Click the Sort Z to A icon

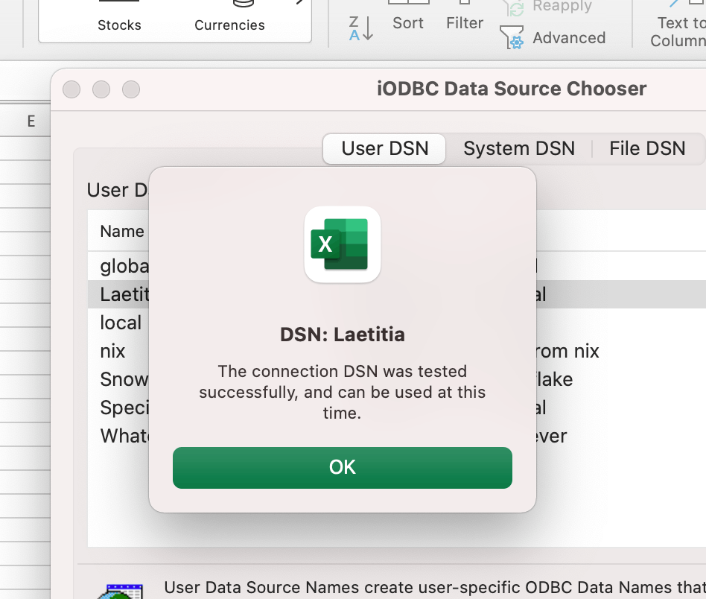[x=361, y=28]
